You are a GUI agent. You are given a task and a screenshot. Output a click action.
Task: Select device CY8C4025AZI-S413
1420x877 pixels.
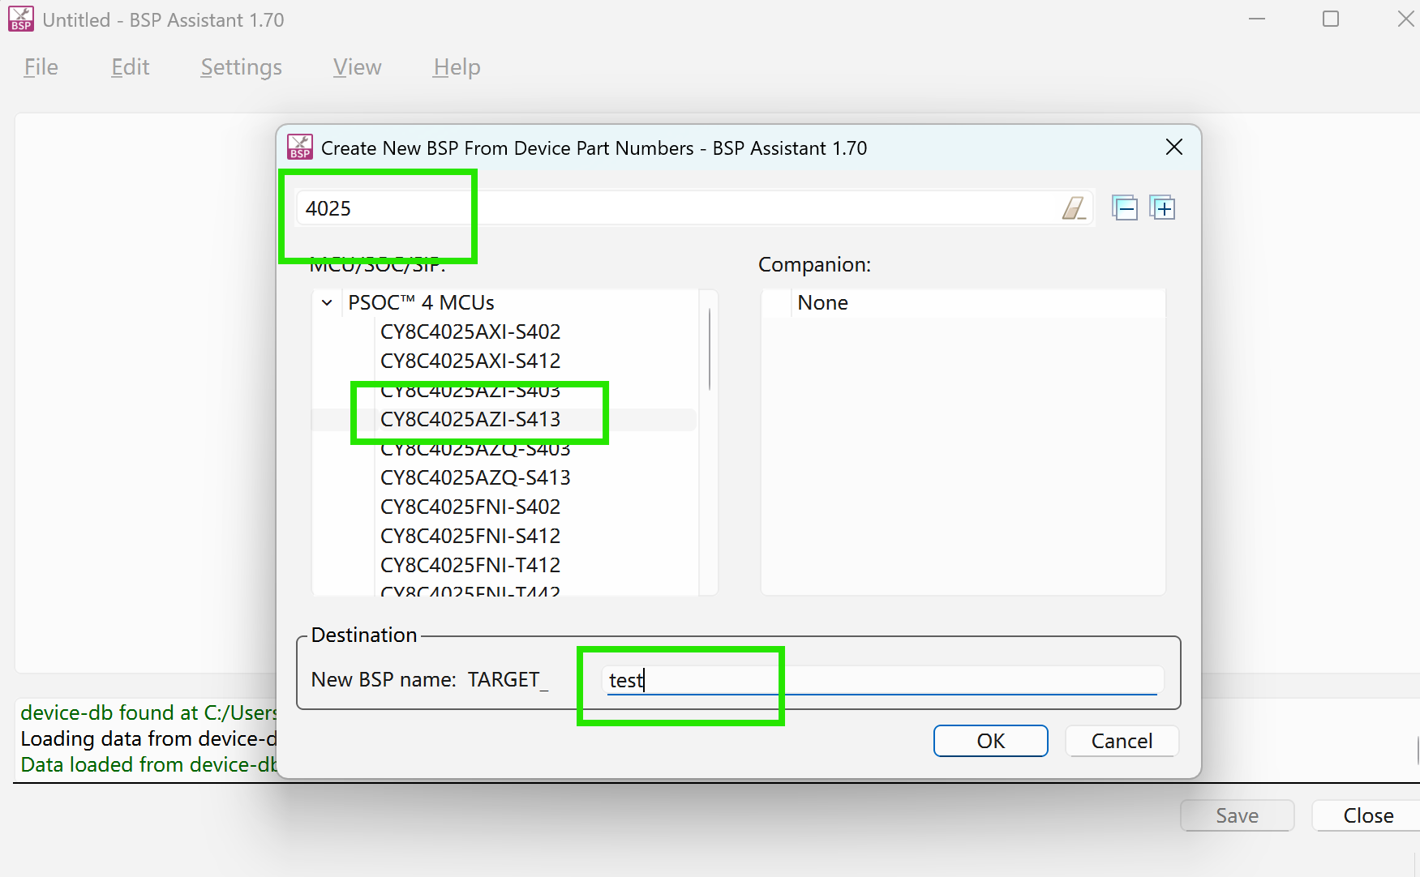click(470, 419)
